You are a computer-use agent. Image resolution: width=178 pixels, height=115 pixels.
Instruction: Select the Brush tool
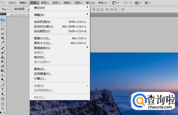click(x=3, y=52)
